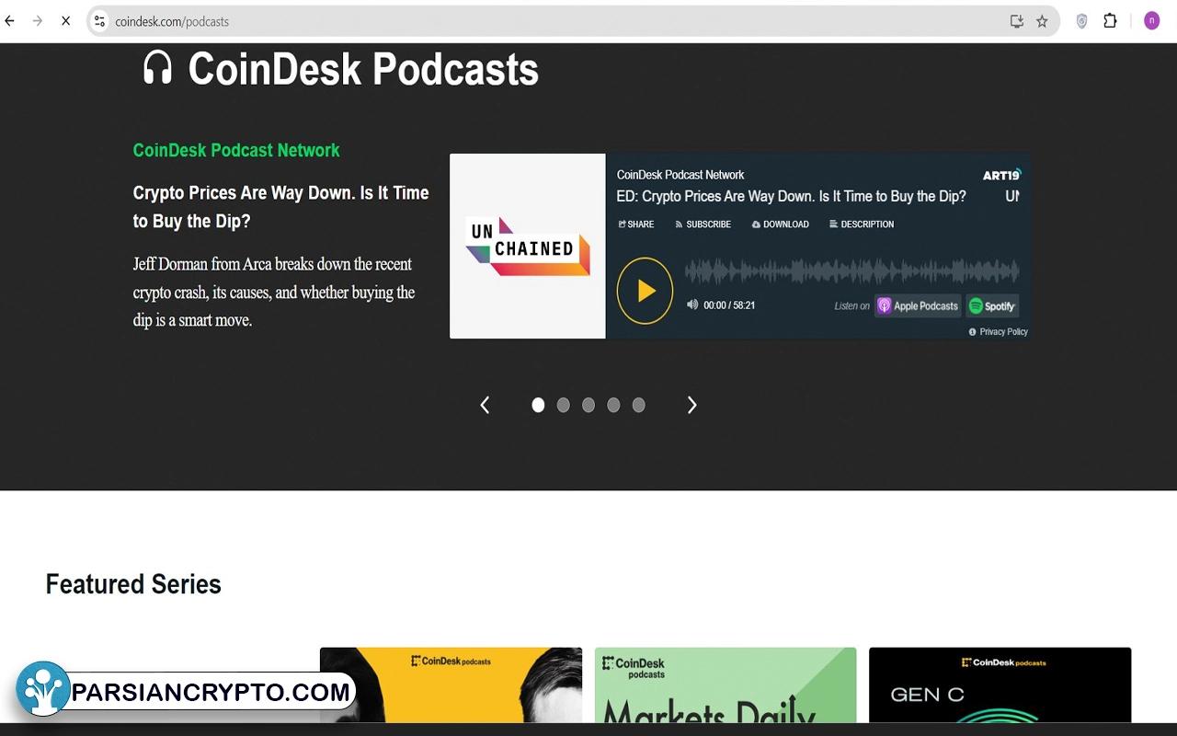Go forward in browser history
Screen dimensions: 1177x736
38,20
